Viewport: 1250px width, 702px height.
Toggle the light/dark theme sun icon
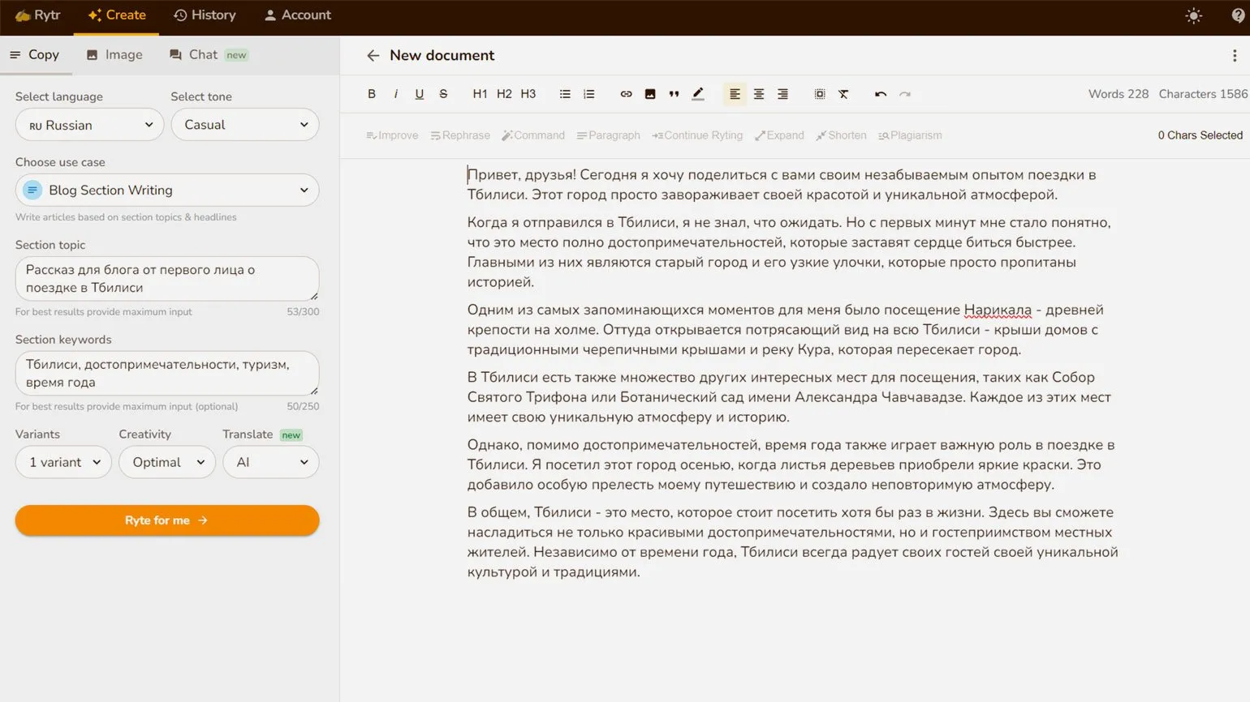(1193, 15)
